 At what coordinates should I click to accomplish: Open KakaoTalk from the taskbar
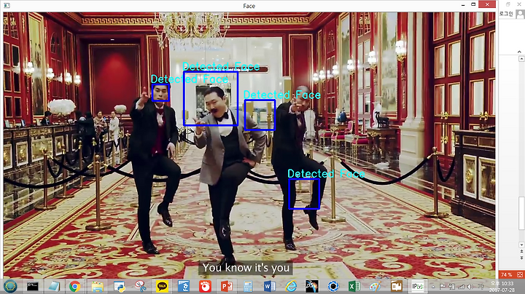pyautogui.click(x=163, y=286)
